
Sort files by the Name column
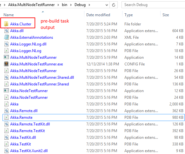point(9,15)
